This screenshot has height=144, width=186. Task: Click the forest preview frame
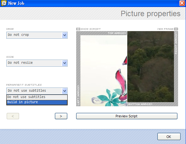[151, 67]
